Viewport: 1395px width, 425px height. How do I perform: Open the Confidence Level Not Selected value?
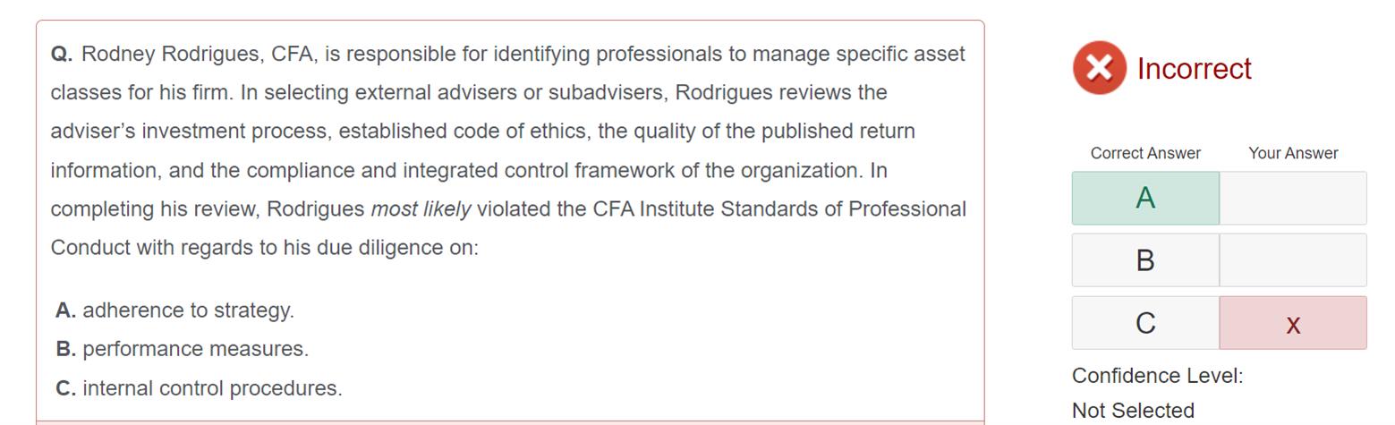coord(1133,411)
